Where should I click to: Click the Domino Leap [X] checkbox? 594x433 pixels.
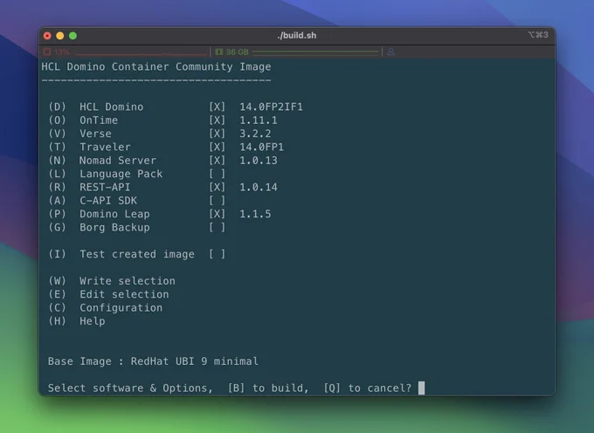tap(217, 214)
